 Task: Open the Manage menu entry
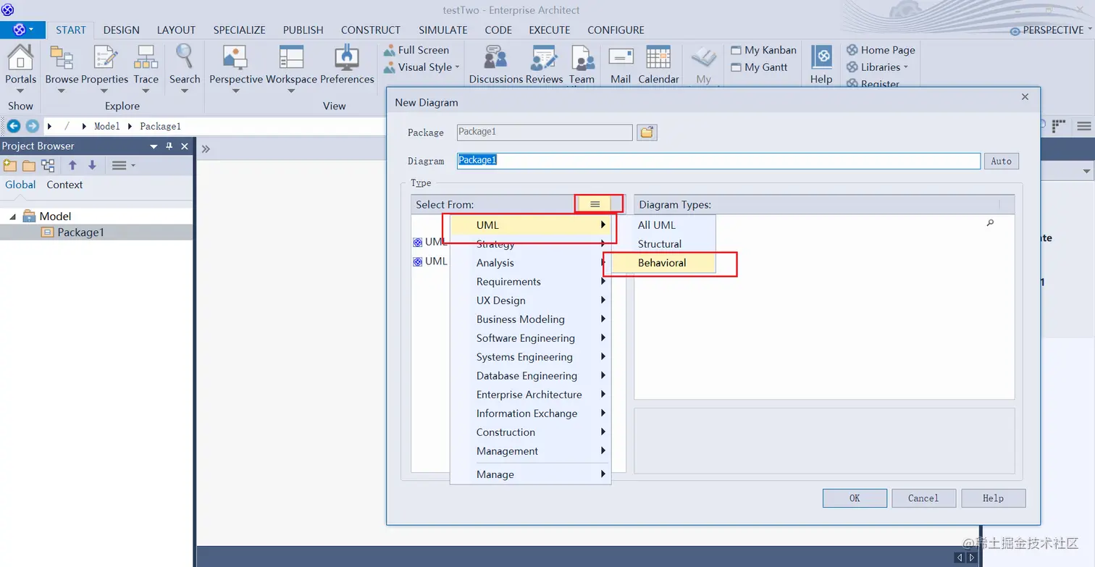[x=531, y=474]
